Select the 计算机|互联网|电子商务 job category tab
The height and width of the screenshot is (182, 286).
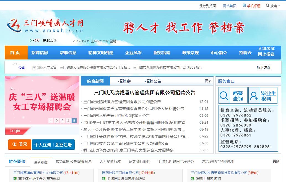click(x=176, y=162)
